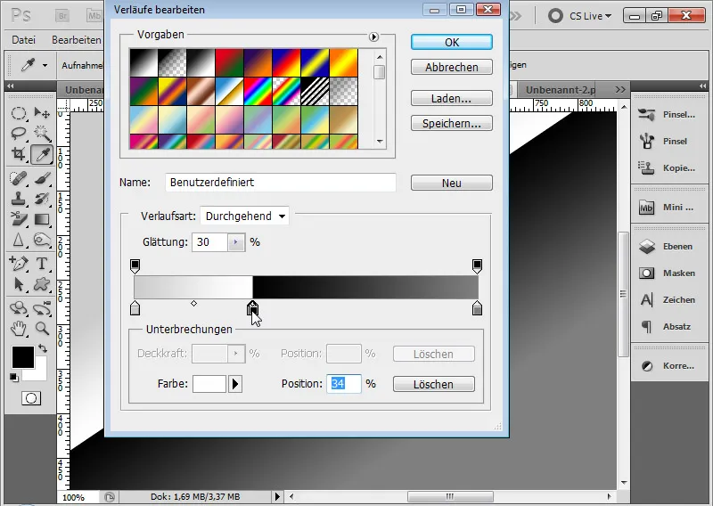Click the Speichern... button
This screenshot has height=506, width=713.
click(x=452, y=123)
